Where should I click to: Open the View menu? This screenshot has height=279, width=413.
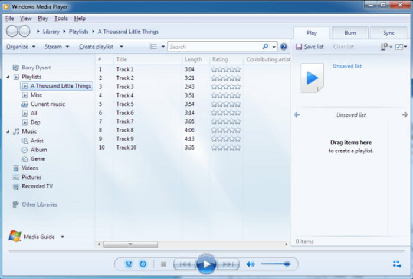tap(26, 18)
